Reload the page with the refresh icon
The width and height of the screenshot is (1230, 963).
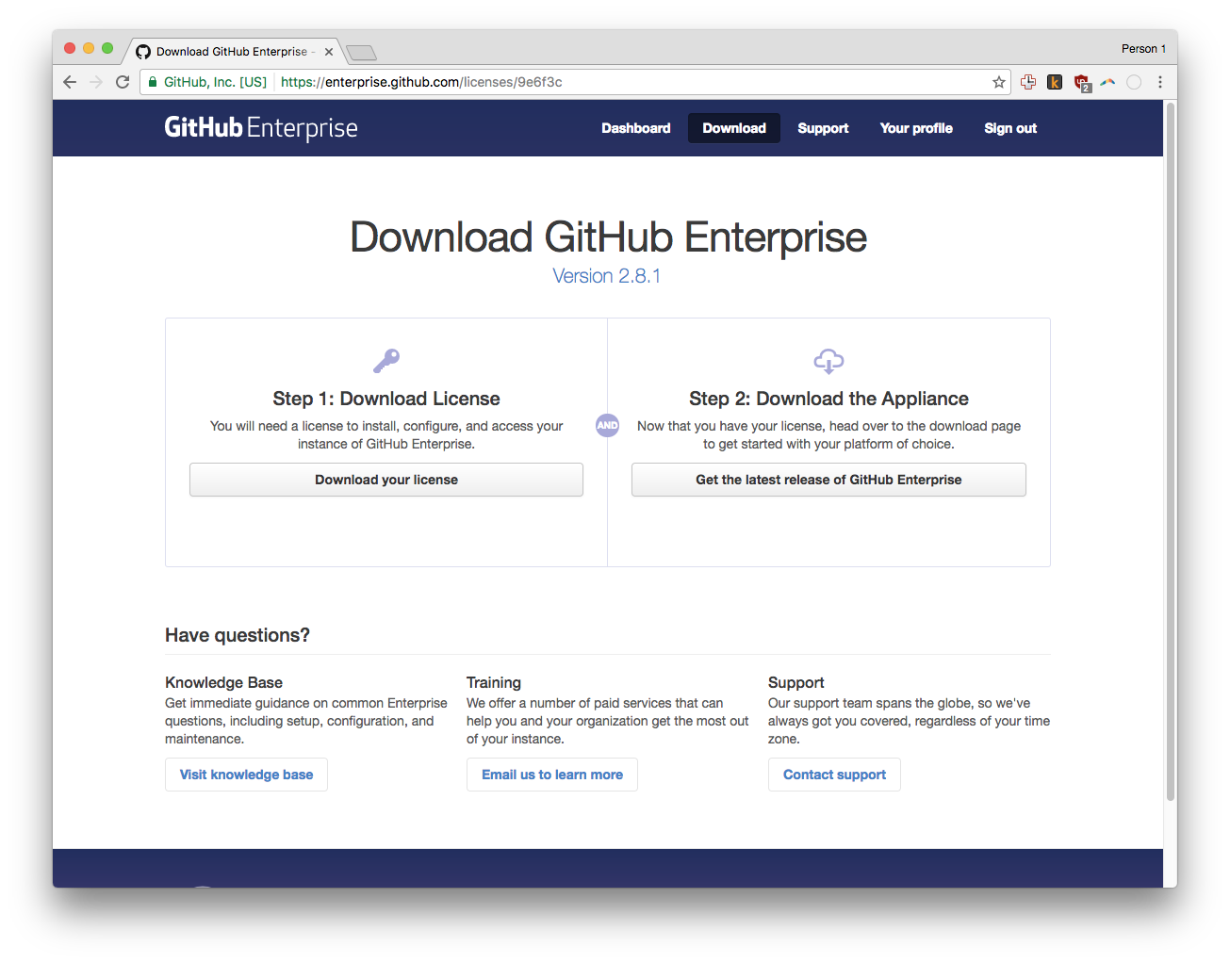pyautogui.click(x=123, y=82)
